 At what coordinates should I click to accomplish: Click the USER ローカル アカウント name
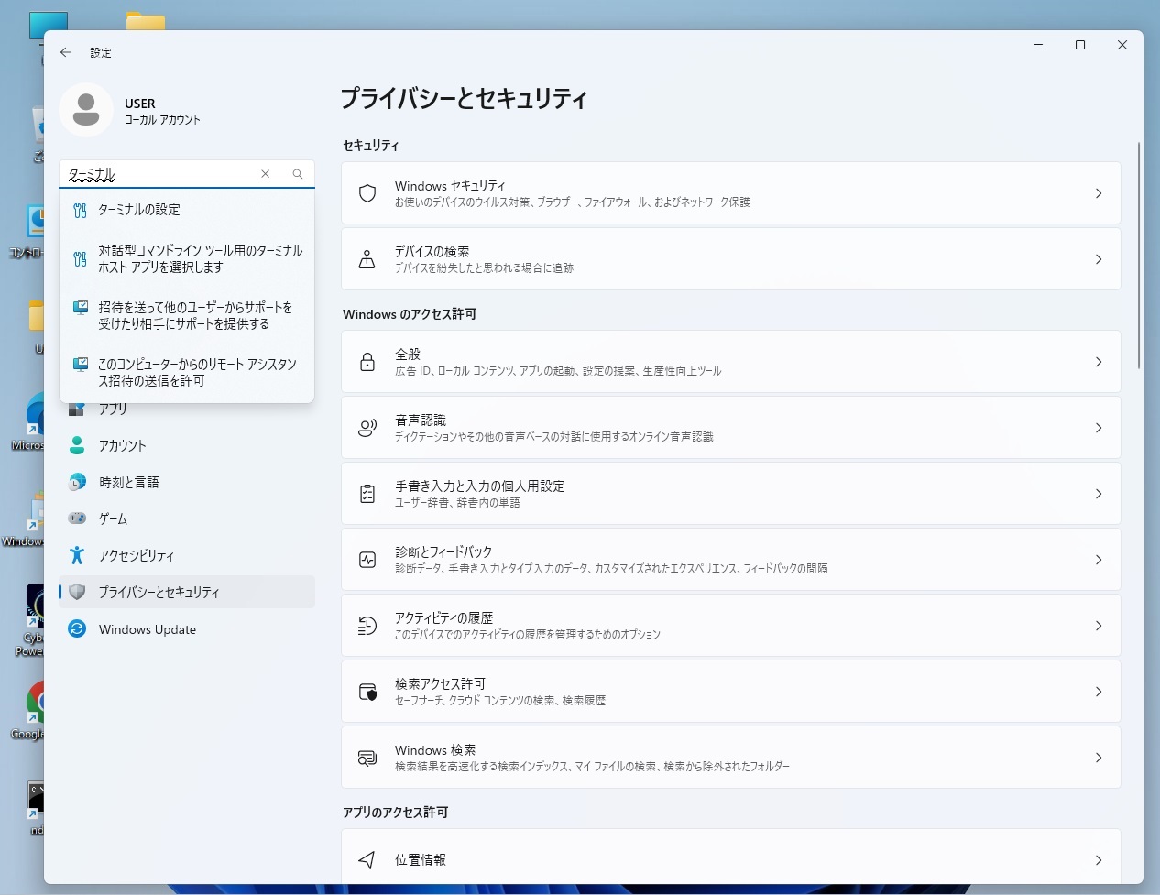[162, 111]
